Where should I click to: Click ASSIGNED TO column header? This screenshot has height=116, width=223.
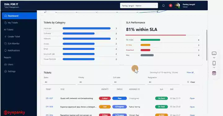[134, 89]
